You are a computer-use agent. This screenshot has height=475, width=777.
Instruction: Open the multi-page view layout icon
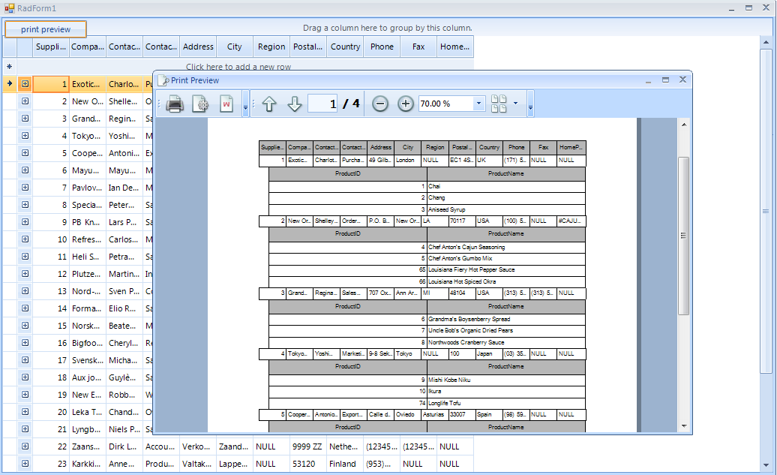pyautogui.click(x=499, y=104)
